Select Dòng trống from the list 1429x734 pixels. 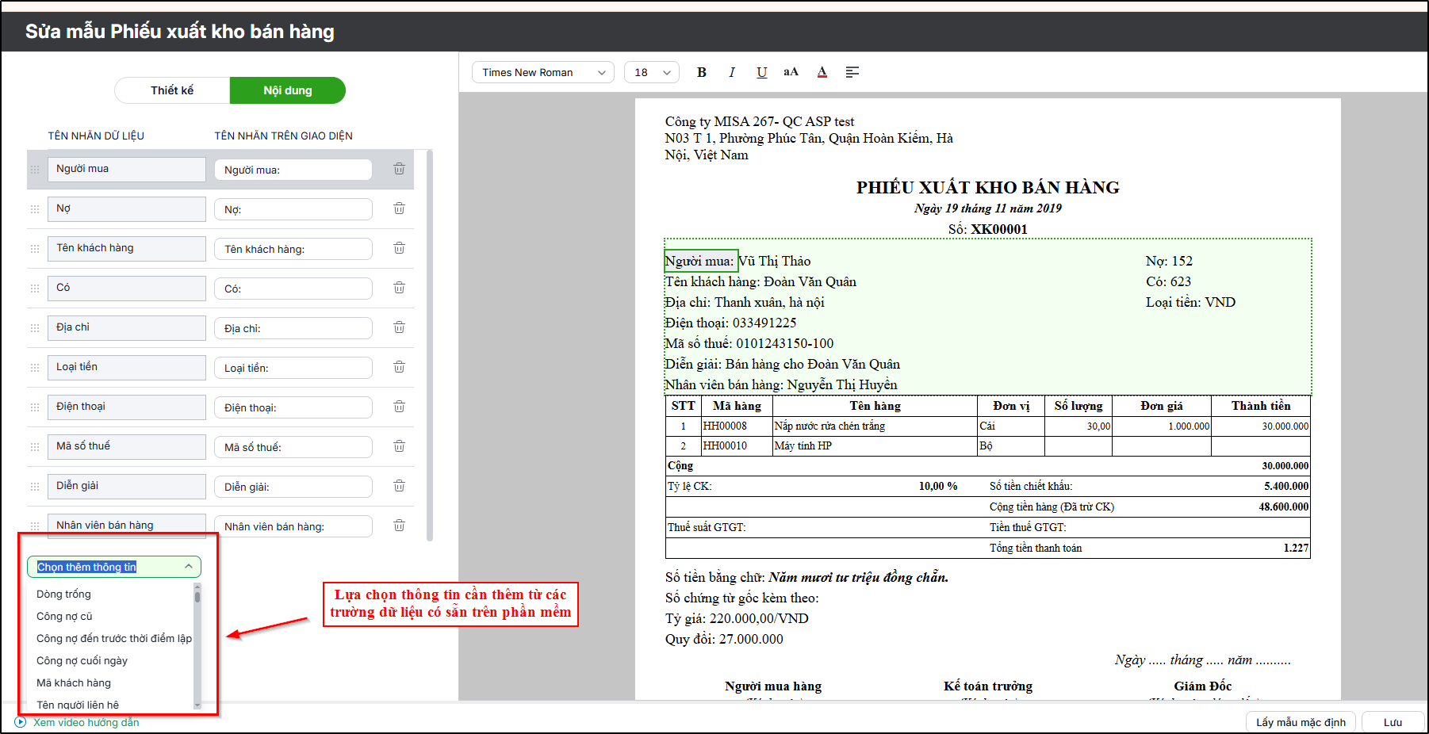click(x=63, y=594)
